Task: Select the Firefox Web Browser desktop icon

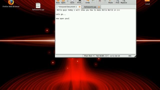Action: tap(11, 4)
